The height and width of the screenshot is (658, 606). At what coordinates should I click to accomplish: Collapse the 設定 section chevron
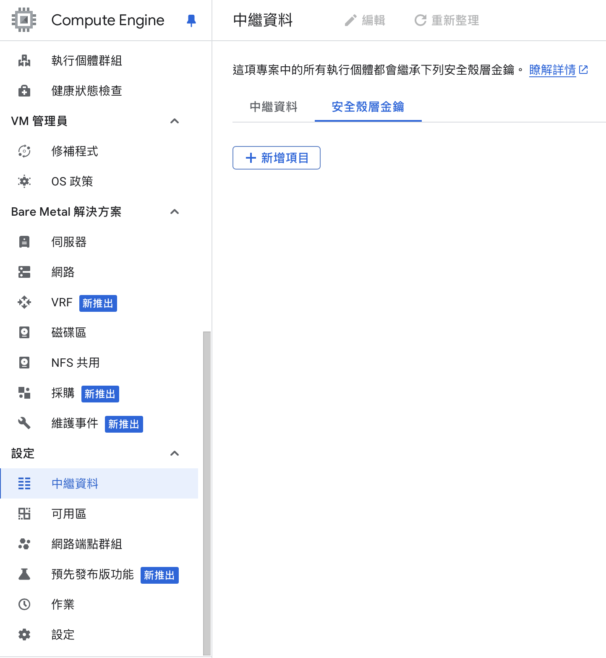pyautogui.click(x=175, y=454)
